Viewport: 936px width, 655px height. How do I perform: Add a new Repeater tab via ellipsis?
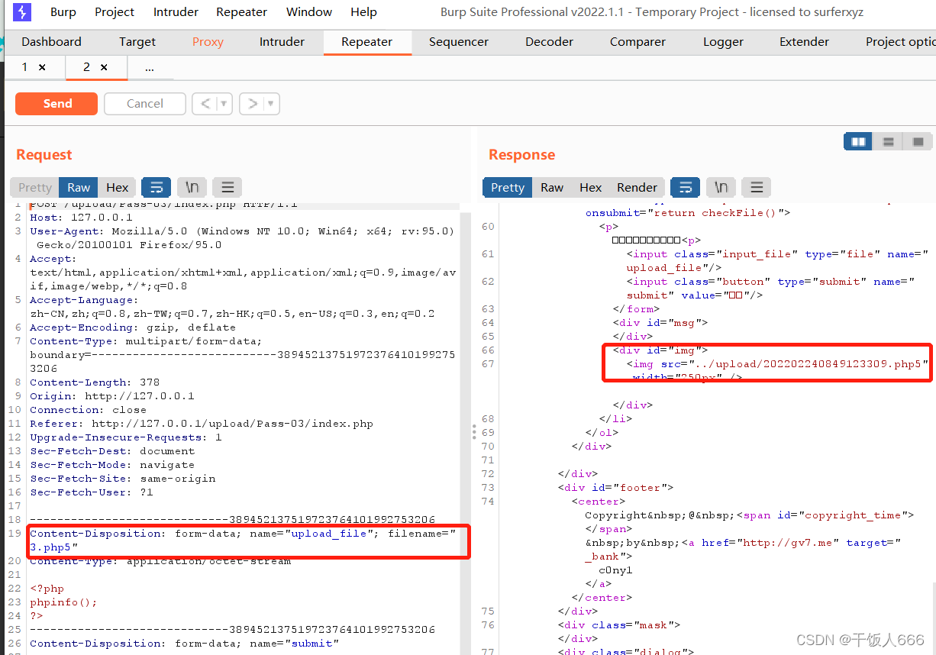click(x=150, y=68)
